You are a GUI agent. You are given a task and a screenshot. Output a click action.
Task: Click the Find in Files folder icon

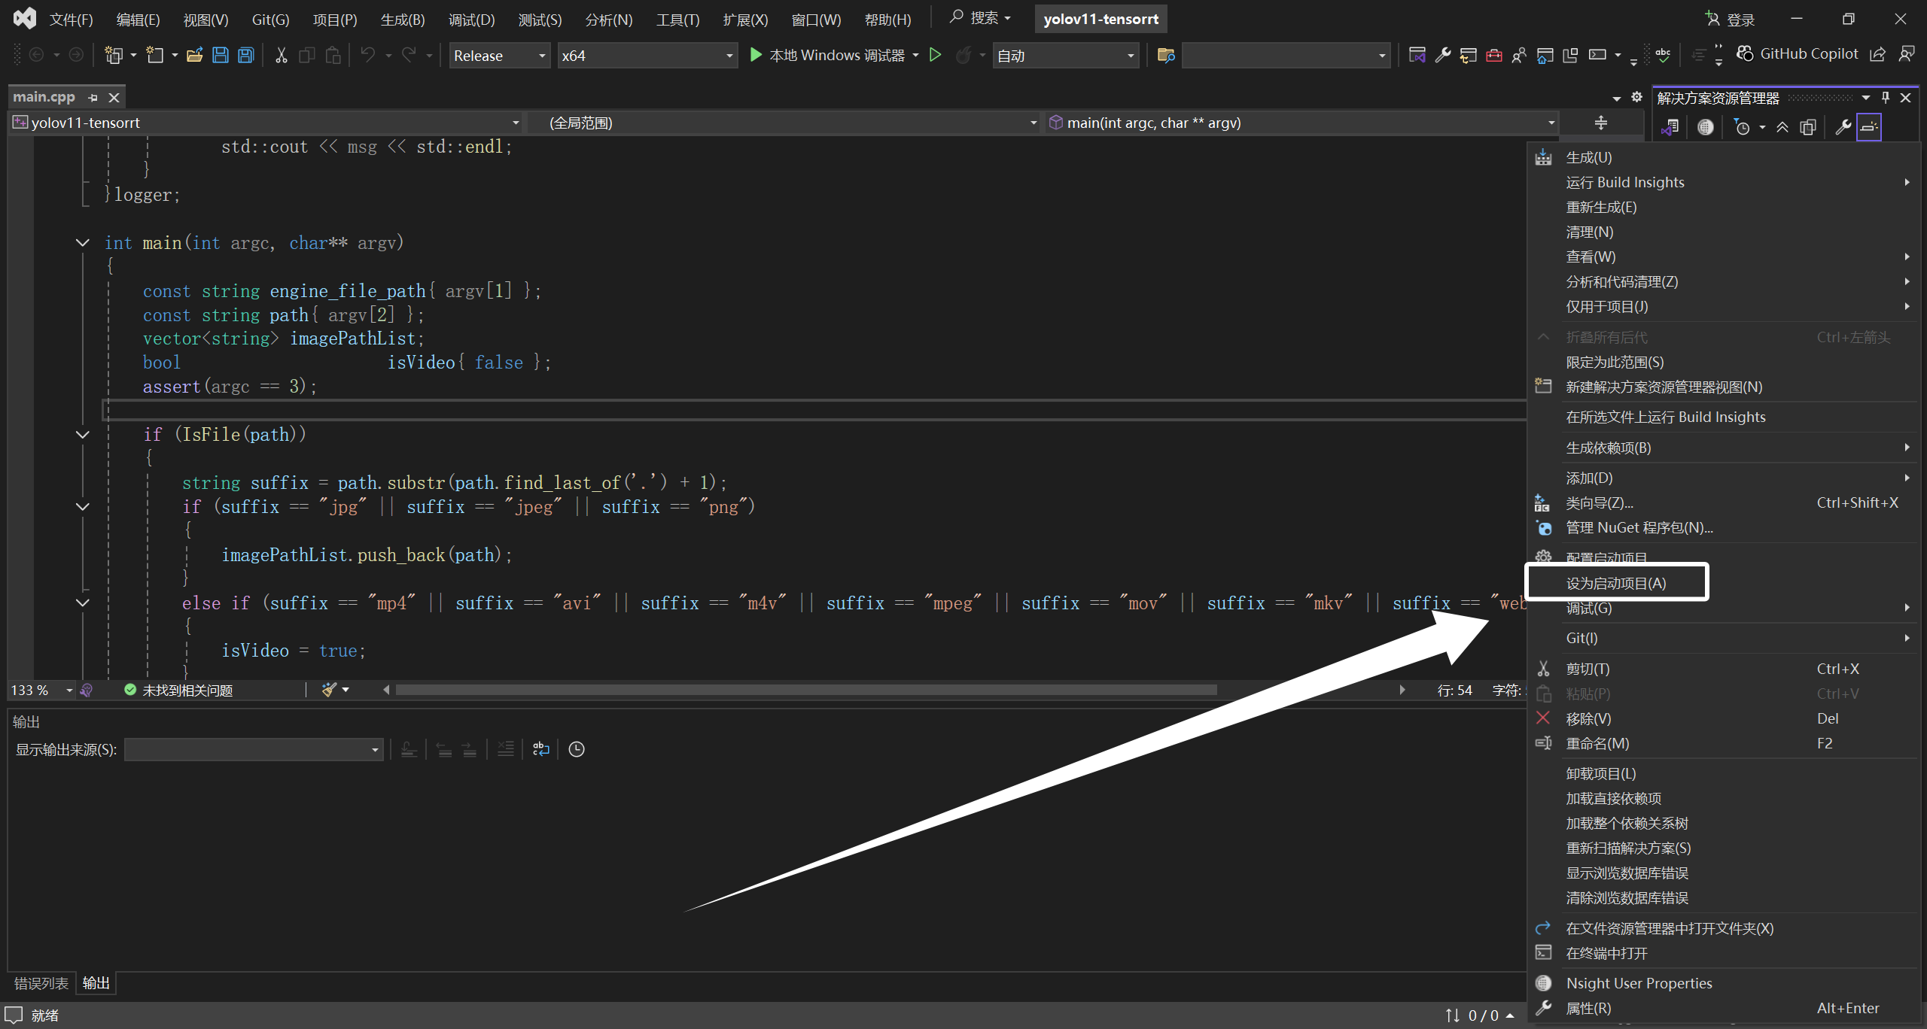1165,55
